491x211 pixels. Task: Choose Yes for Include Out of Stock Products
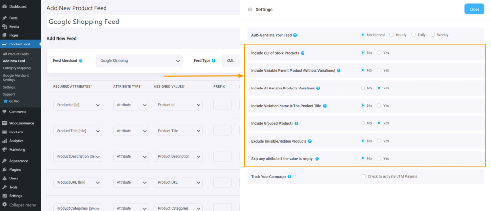point(379,53)
